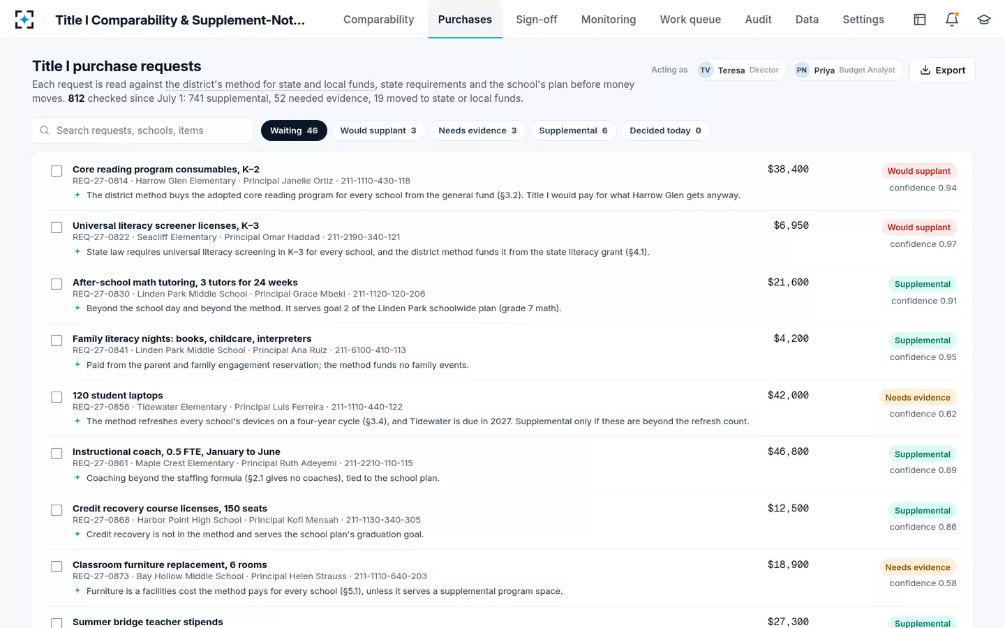
Task: Go to the Monitoring tab
Action: [609, 20]
